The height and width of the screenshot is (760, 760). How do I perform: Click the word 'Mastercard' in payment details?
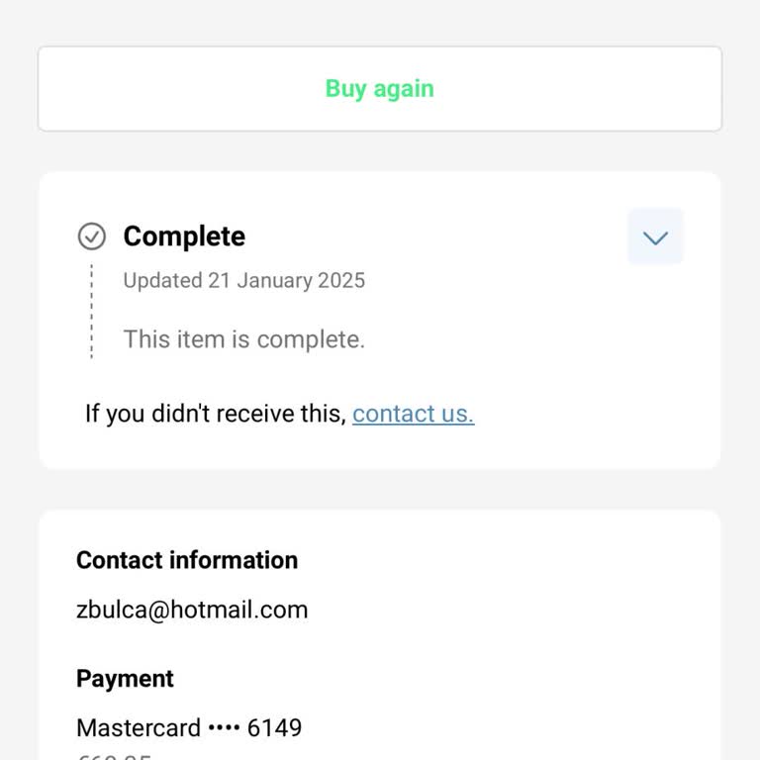(x=139, y=728)
